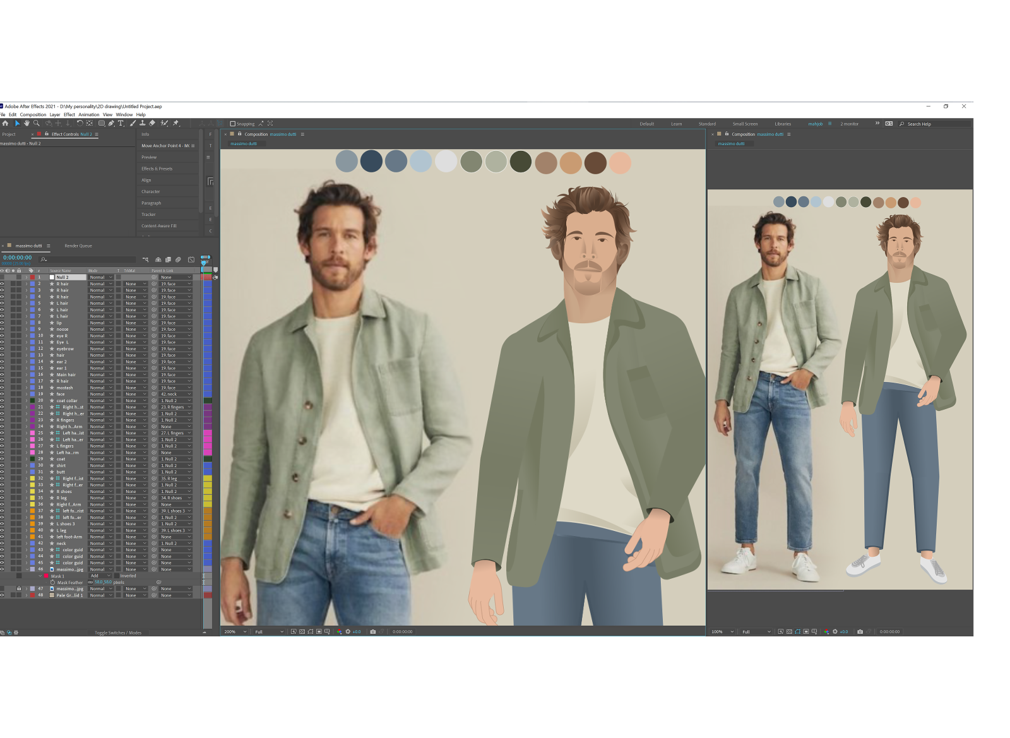Open parent dropdown for face layer showing 42. neck
This screenshot has height=738, width=1010.
click(x=175, y=394)
